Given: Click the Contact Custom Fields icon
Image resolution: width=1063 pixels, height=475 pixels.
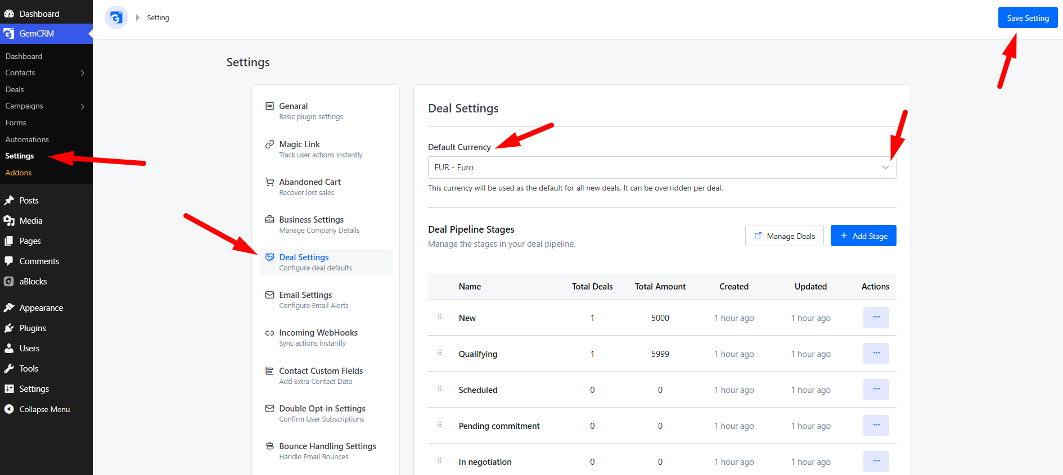Looking at the screenshot, I should (x=269, y=370).
